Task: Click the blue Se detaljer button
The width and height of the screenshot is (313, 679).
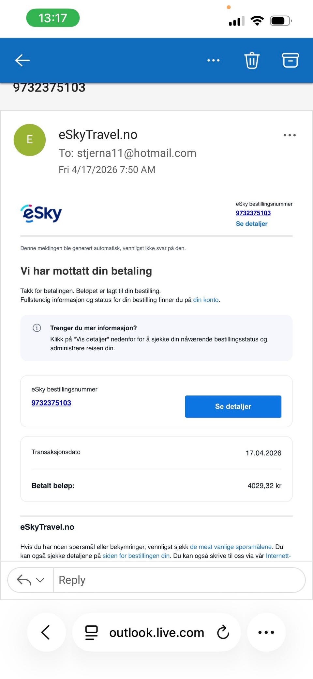Action: coord(233,406)
